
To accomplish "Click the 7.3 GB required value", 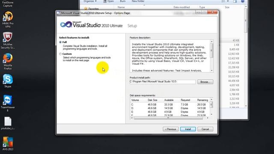I will 185,104.
